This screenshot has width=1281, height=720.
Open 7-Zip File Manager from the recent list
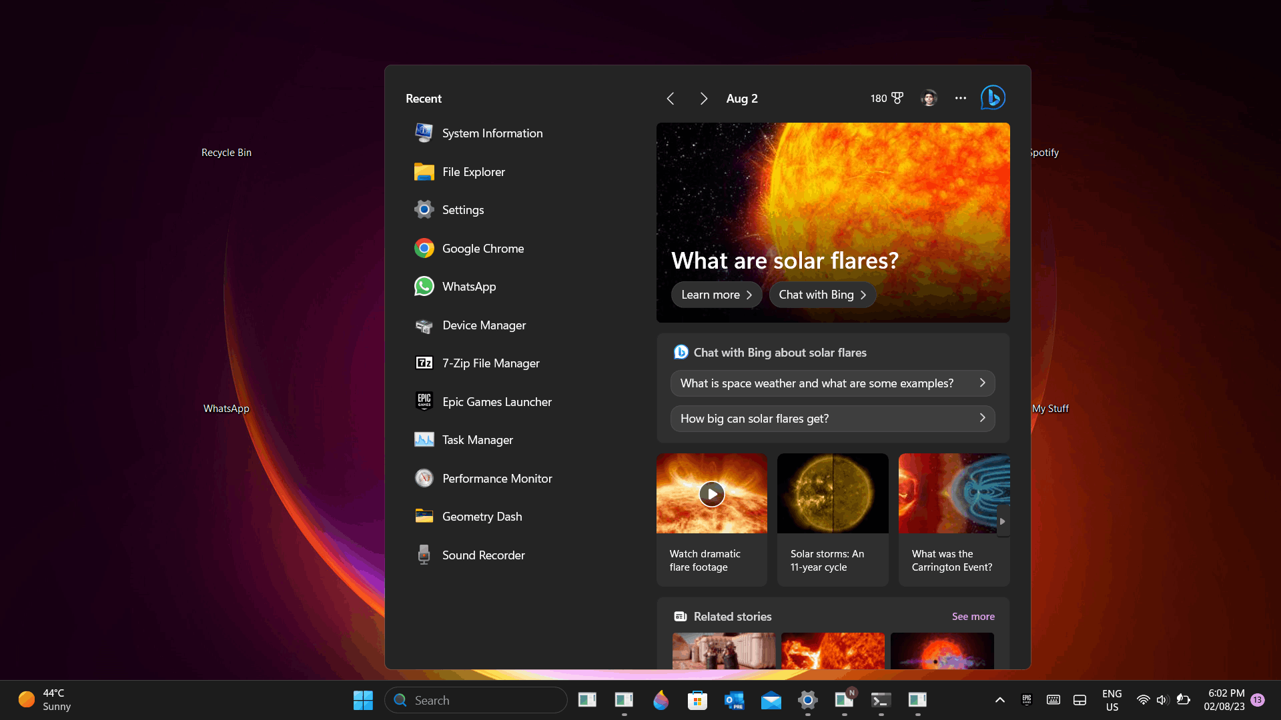click(490, 363)
